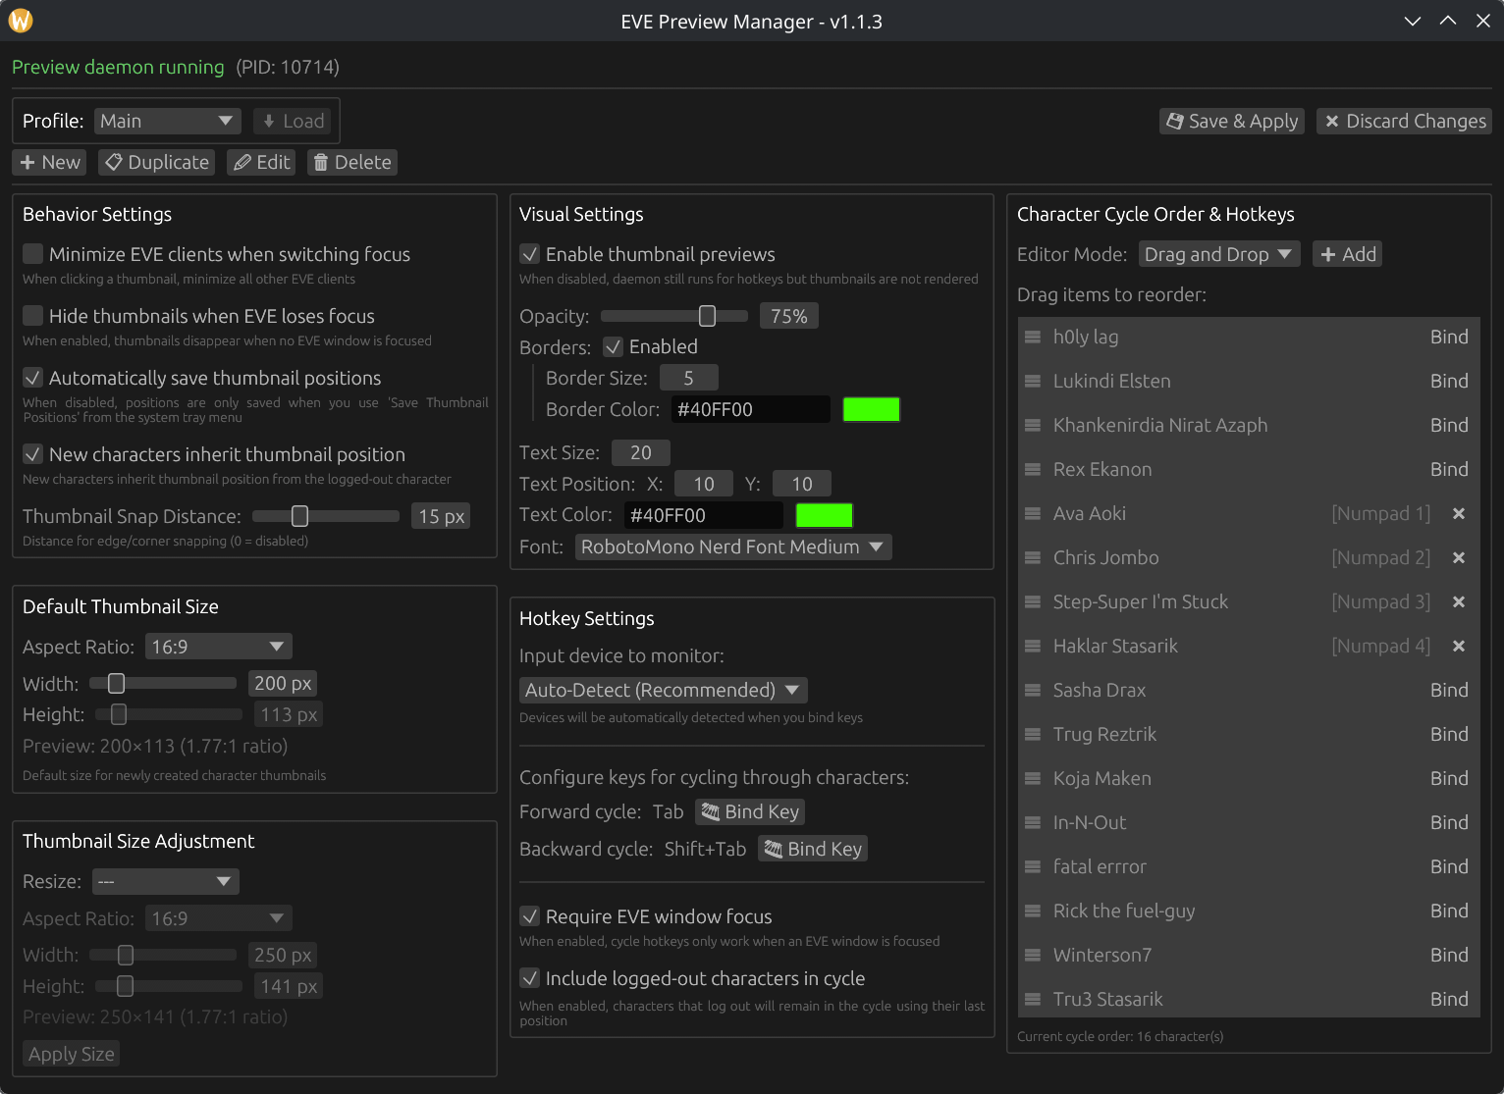Click the drag handle for In-N-Out
The image size is (1504, 1094).
1033,822
